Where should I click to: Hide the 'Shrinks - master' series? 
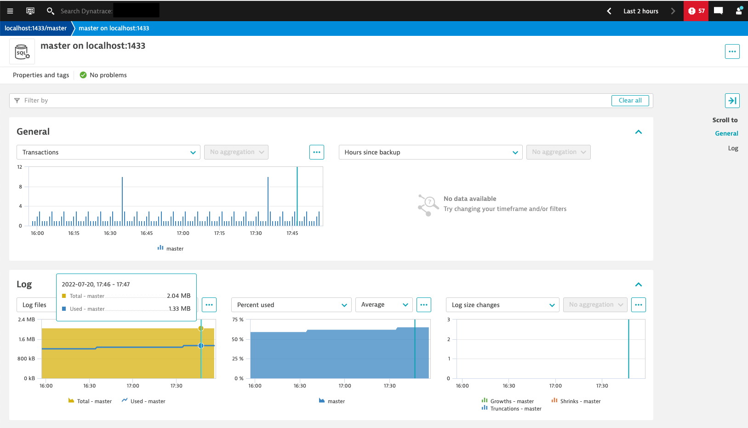576,400
